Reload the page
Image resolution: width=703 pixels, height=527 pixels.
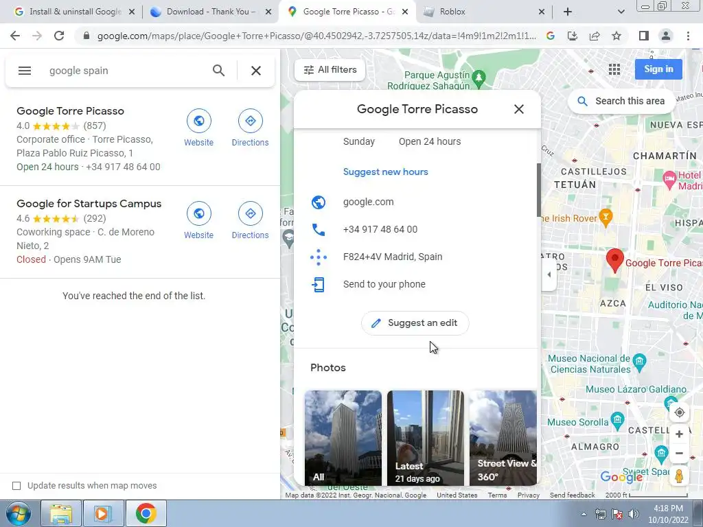(x=59, y=36)
